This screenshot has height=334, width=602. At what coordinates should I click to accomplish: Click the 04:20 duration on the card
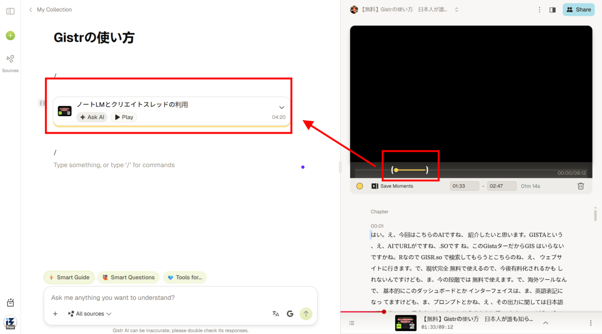pyautogui.click(x=278, y=117)
